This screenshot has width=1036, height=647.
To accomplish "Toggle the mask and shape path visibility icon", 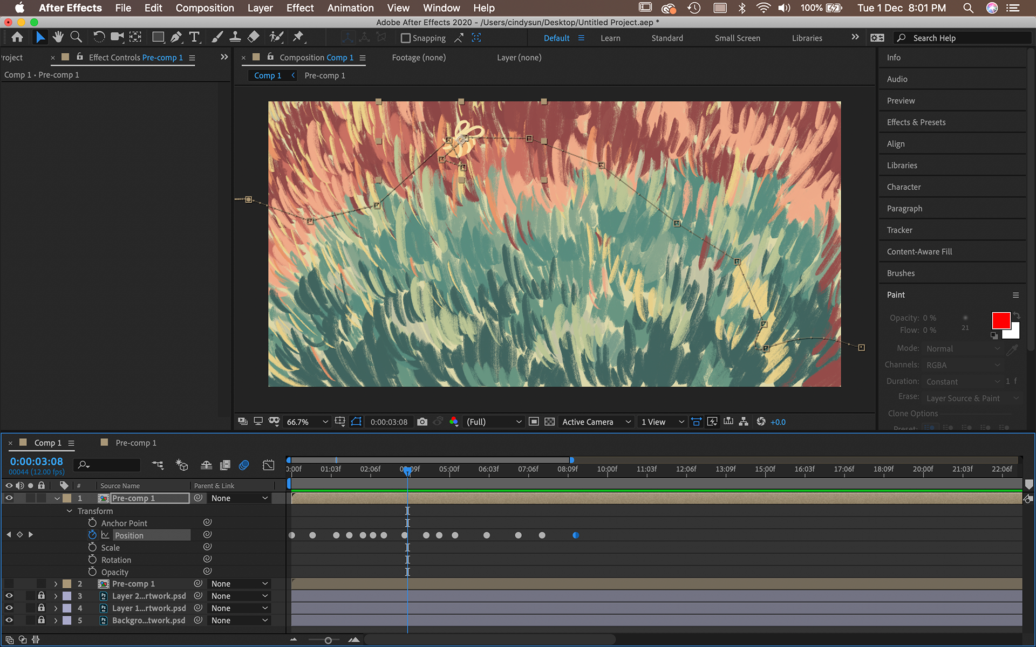I will [356, 422].
